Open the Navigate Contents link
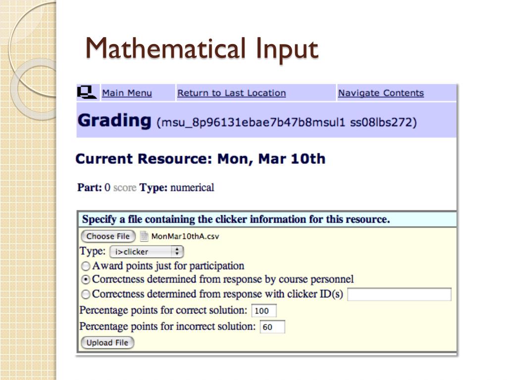 [x=381, y=93]
